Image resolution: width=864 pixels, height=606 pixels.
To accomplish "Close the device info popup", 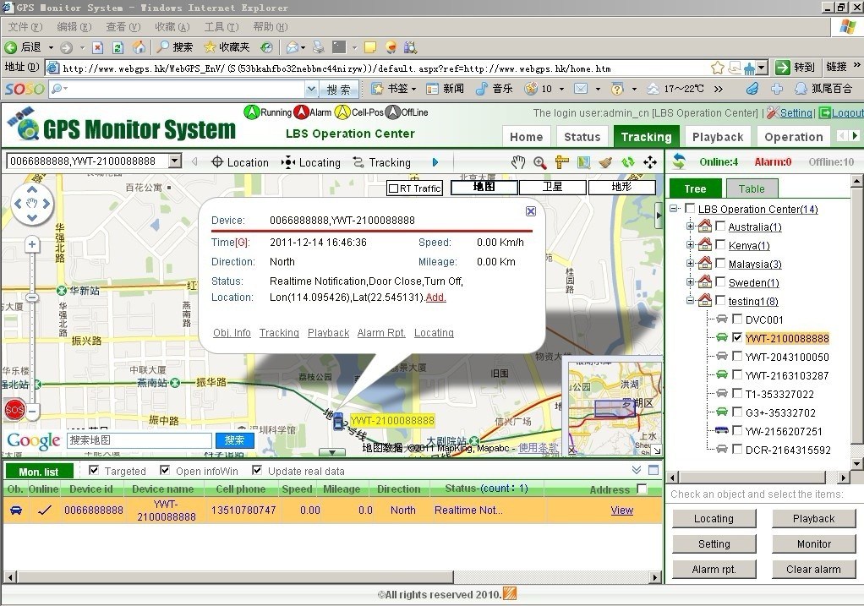I will [x=530, y=211].
